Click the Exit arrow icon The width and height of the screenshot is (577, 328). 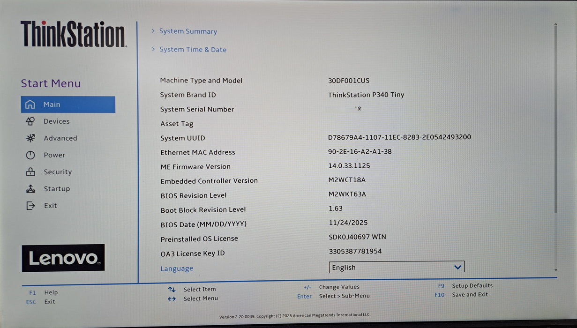[x=30, y=206]
